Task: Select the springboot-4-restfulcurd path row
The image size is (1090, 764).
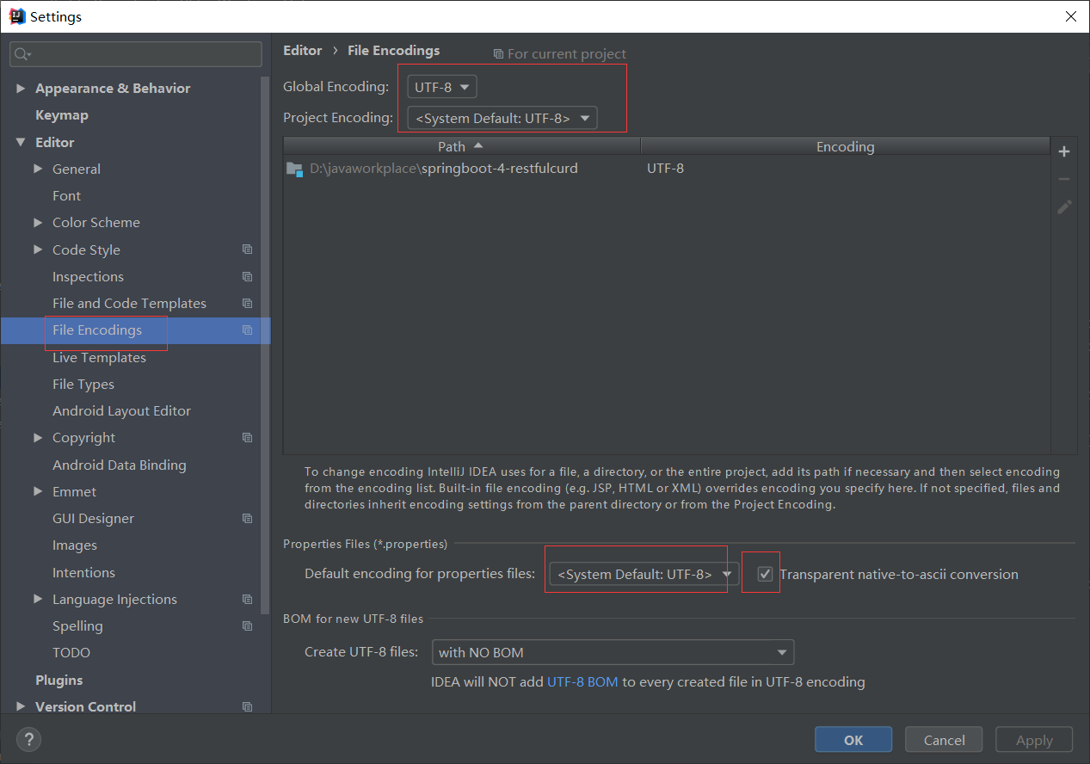Action: (x=667, y=169)
